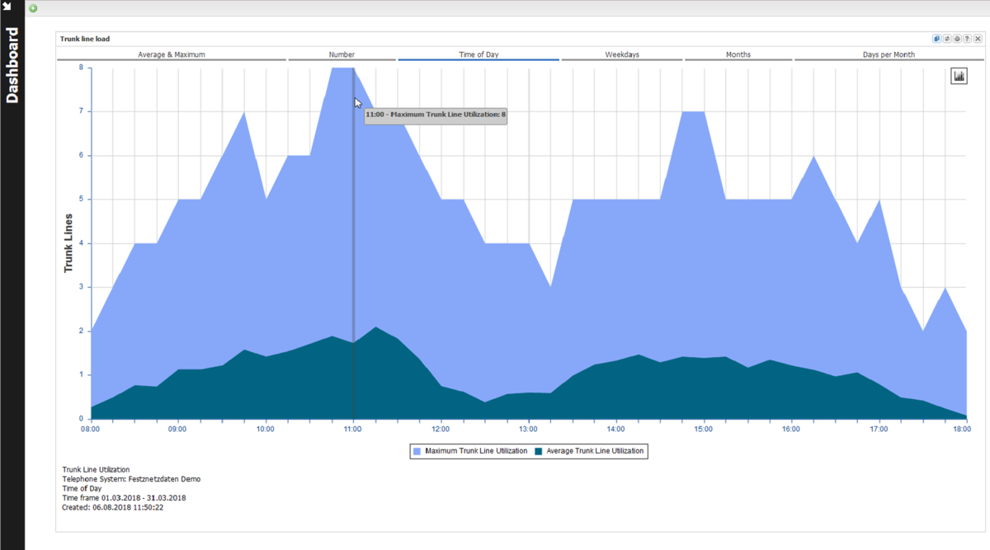This screenshot has width=990, height=550.
Task: Click the 14:00 x-axis label
Action: 615,429
